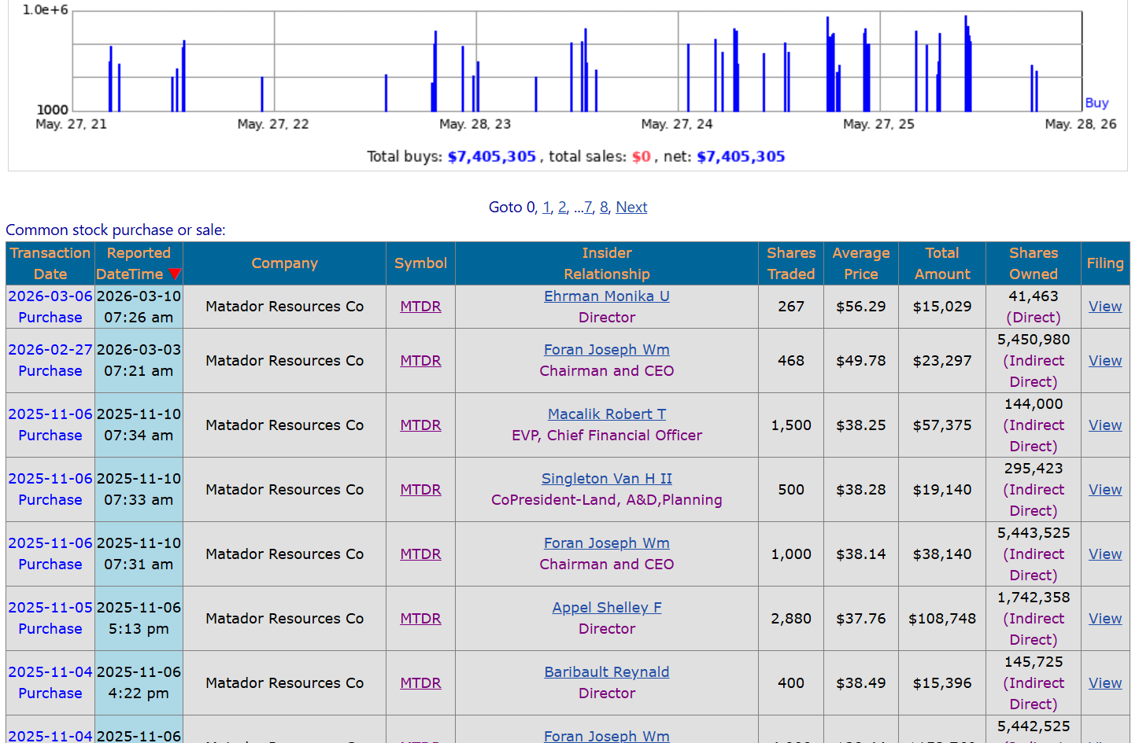Select the 41,463 shares owned value
Screen dimensions: 1139x743
(1034, 296)
